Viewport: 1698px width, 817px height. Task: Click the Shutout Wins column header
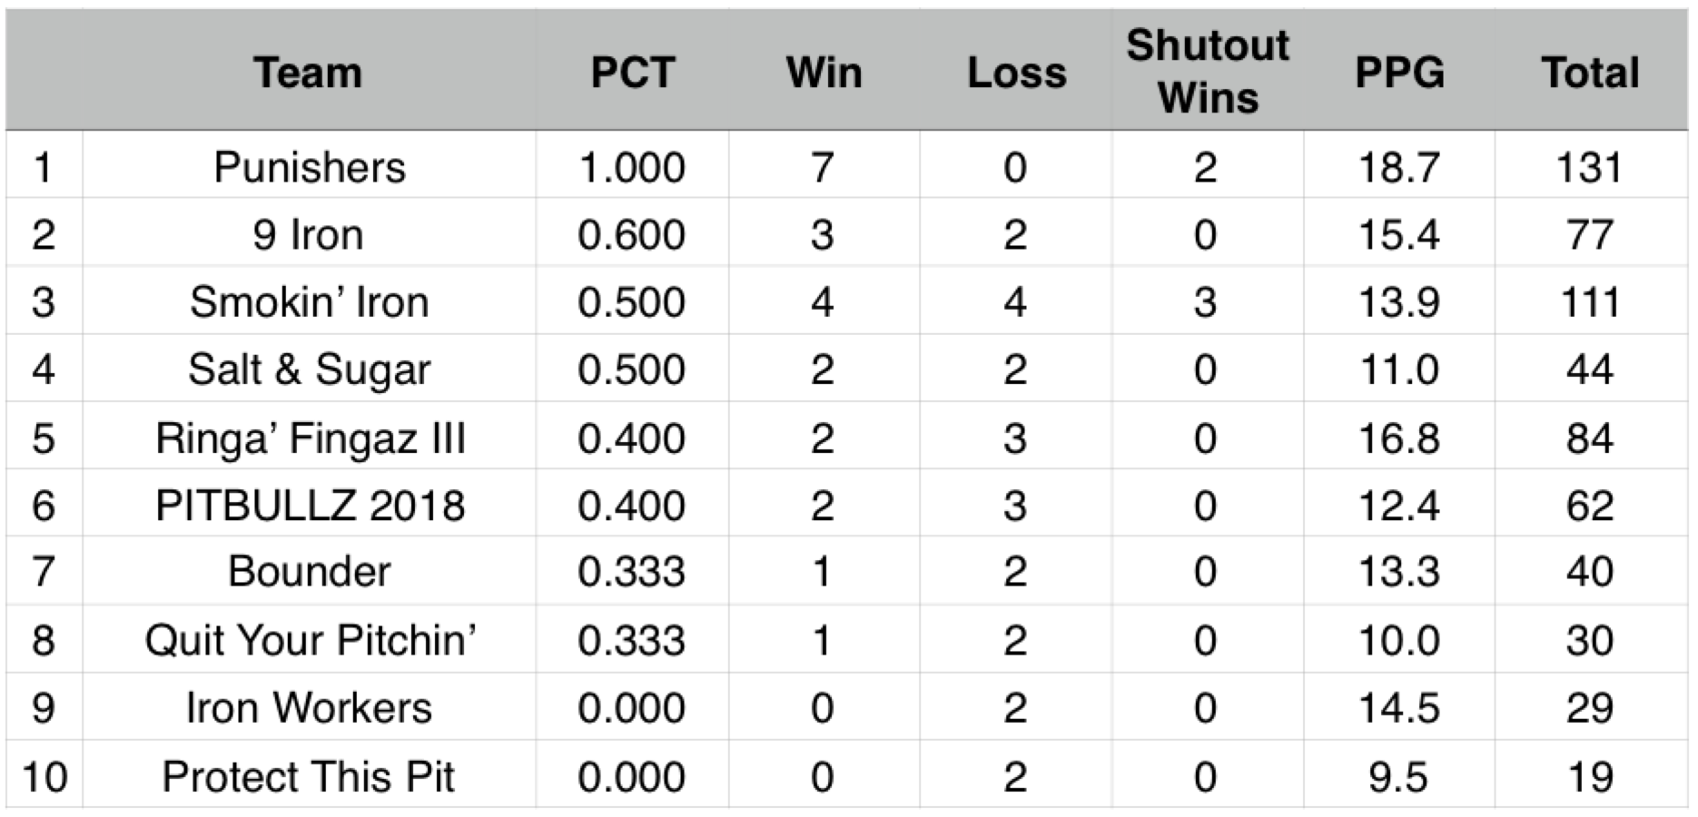pos(1208,71)
